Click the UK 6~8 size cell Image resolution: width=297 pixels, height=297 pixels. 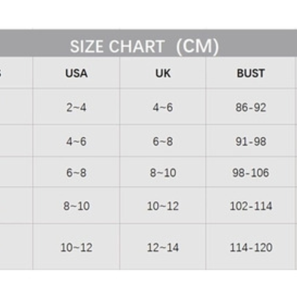coord(163,141)
